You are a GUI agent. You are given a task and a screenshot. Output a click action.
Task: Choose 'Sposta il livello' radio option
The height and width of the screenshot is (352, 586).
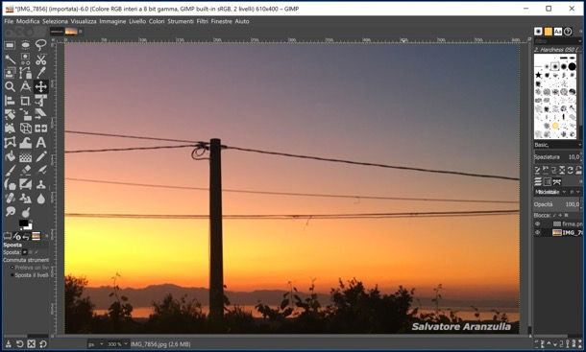(x=30, y=275)
